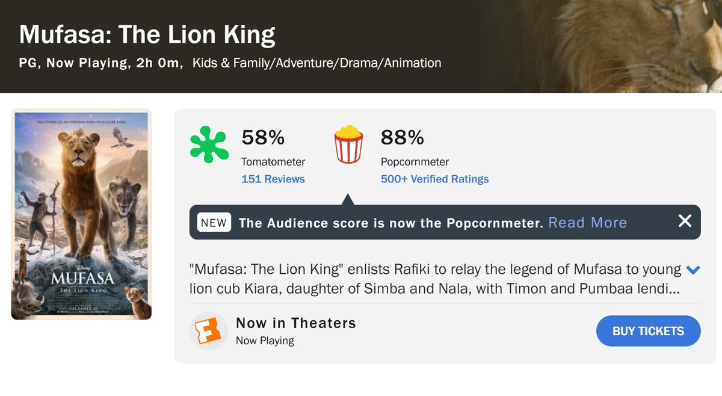Click the Popcornmeter label under 88%

click(415, 162)
